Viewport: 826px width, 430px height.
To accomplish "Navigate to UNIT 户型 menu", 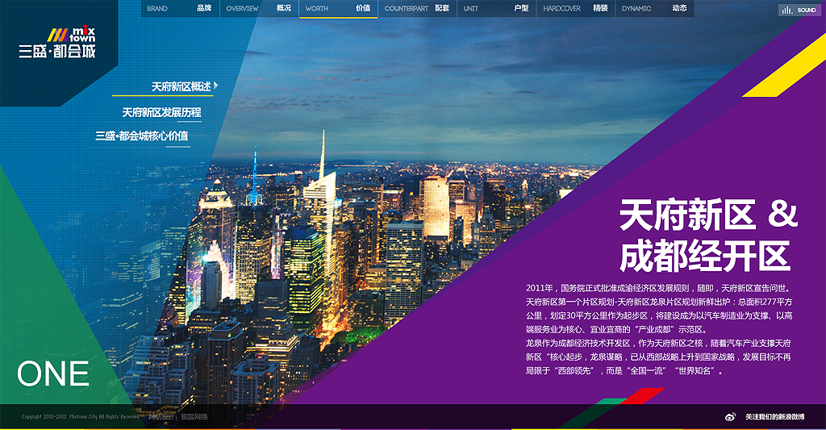I will pyautogui.click(x=495, y=9).
